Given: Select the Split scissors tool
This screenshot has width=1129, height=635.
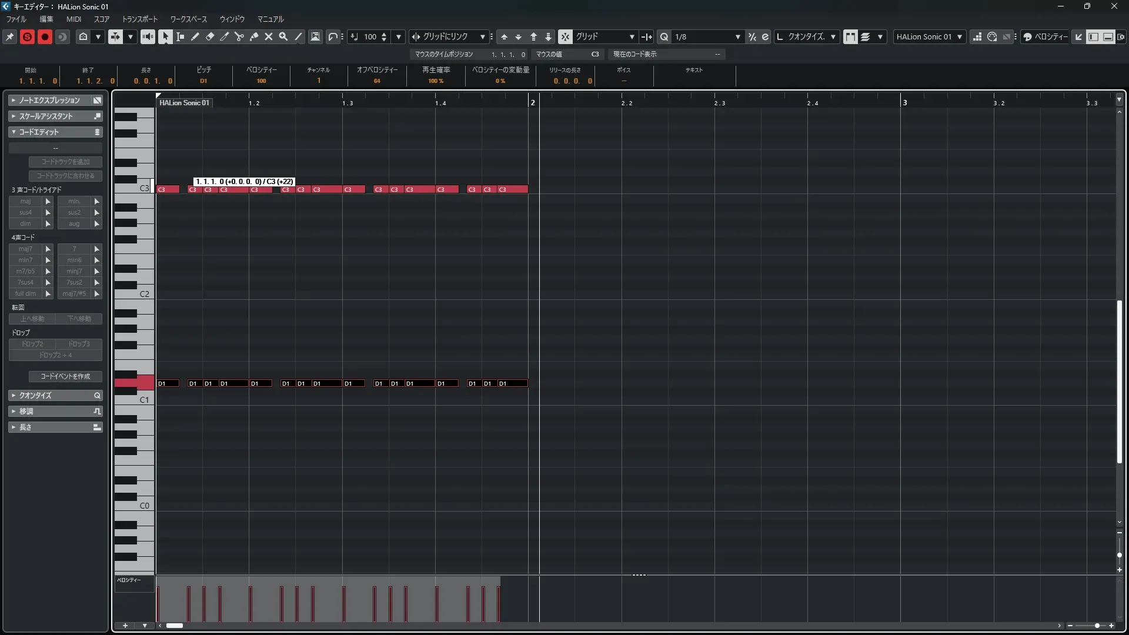Looking at the screenshot, I should tap(239, 36).
